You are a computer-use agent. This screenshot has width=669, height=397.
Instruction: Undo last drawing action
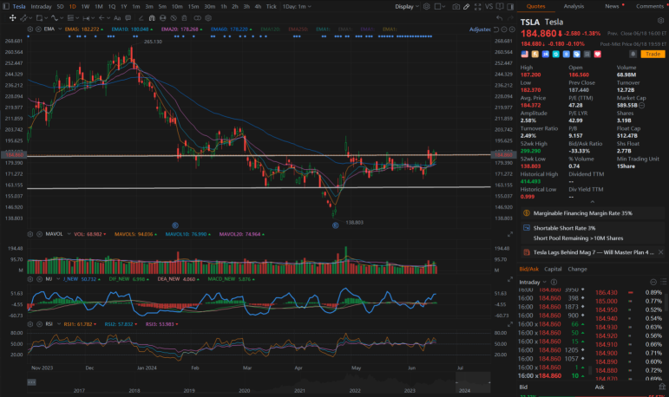tap(499, 18)
